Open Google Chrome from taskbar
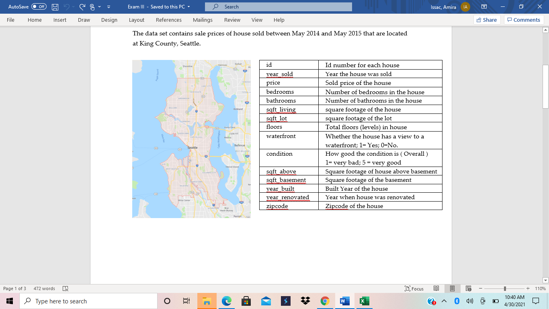This screenshot has height=309, width=549. tap(325, 301)
